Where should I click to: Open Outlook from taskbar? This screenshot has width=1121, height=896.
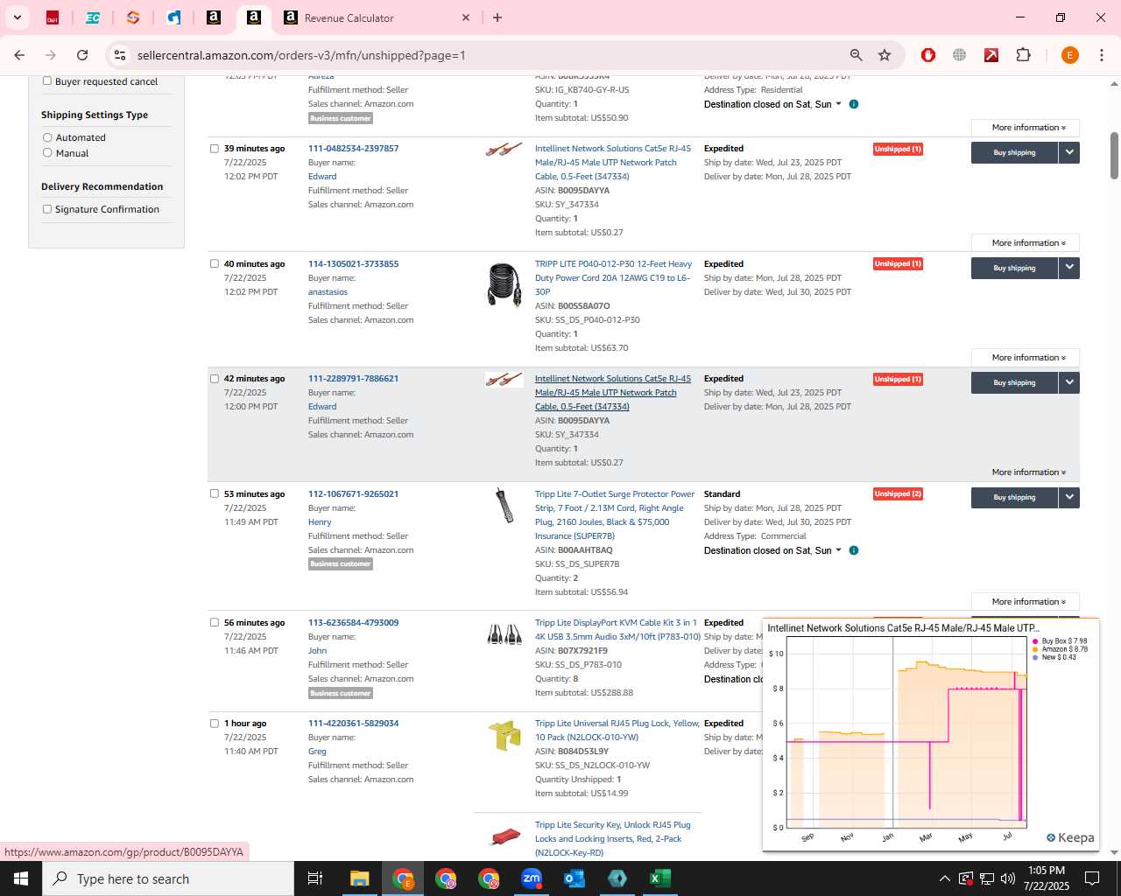(575, 878)
